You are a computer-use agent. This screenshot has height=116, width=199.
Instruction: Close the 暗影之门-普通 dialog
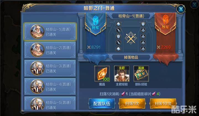tap(181, 9)
